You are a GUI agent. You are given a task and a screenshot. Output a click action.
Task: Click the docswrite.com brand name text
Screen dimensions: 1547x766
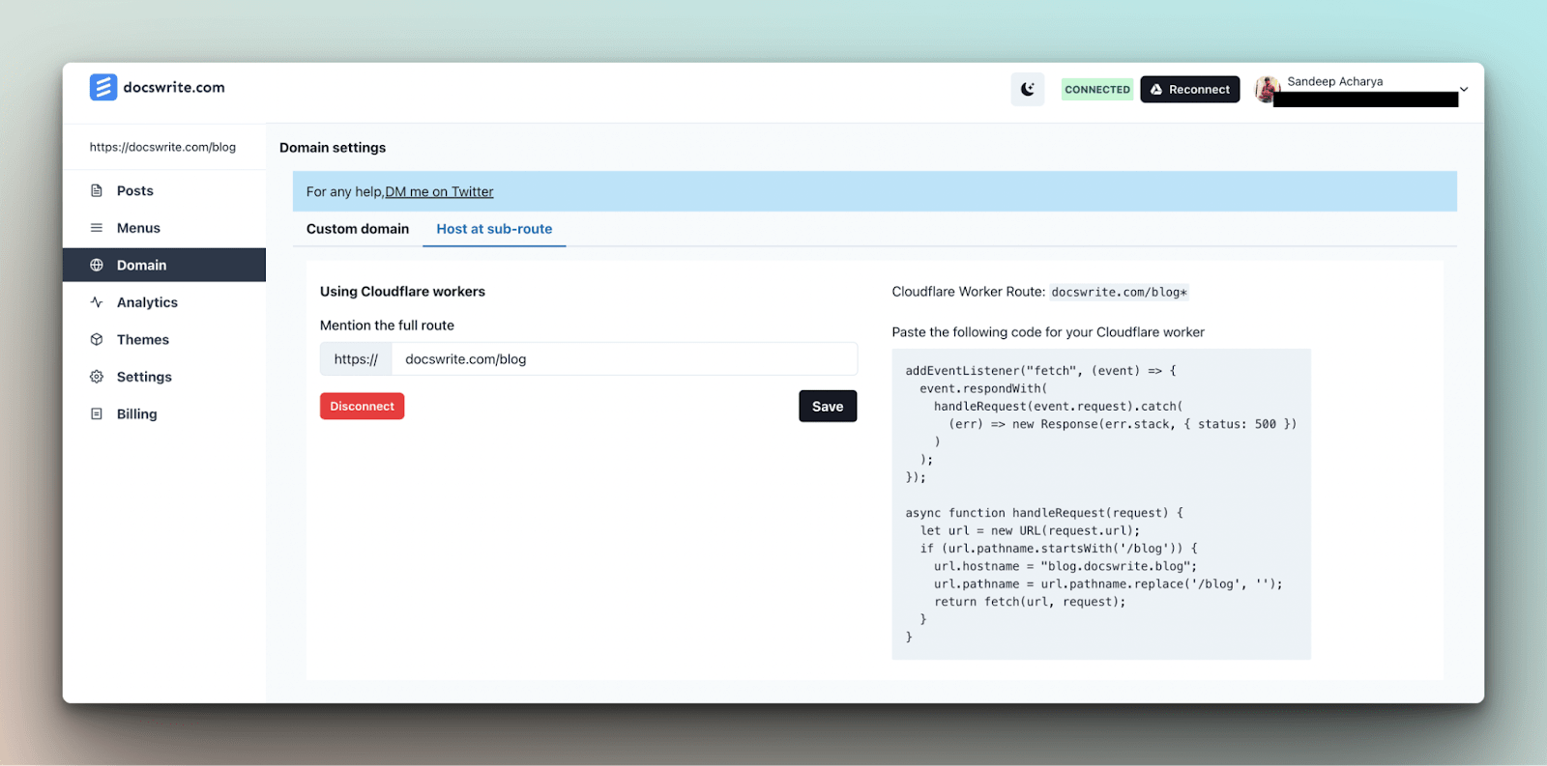pos(174,87)
